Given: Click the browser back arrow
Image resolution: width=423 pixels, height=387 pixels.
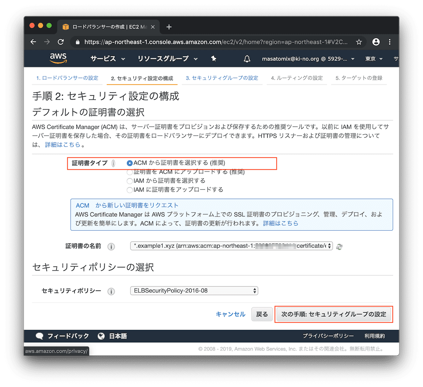Looking at the screenshot, I should point(33,42).
